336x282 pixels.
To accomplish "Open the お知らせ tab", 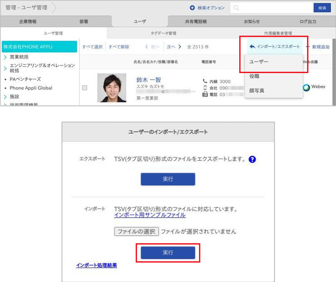I will pyautogui.click(x=252, y=21).
